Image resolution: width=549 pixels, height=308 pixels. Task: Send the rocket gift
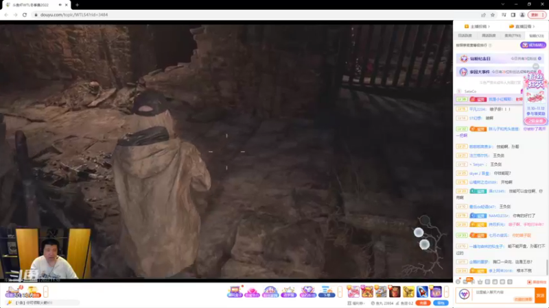pos(422,292)
